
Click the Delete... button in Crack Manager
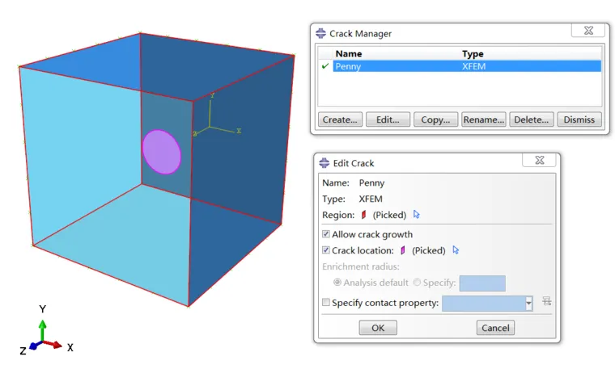532,120
